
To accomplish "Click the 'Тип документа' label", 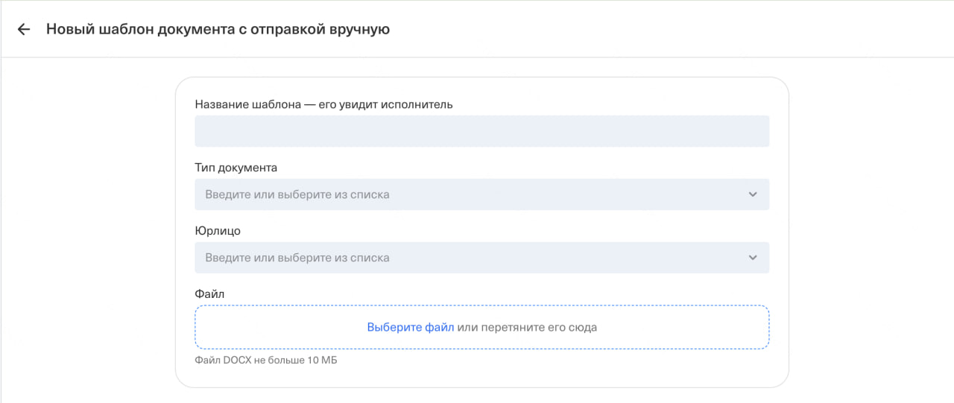I will tap(236, 168).
